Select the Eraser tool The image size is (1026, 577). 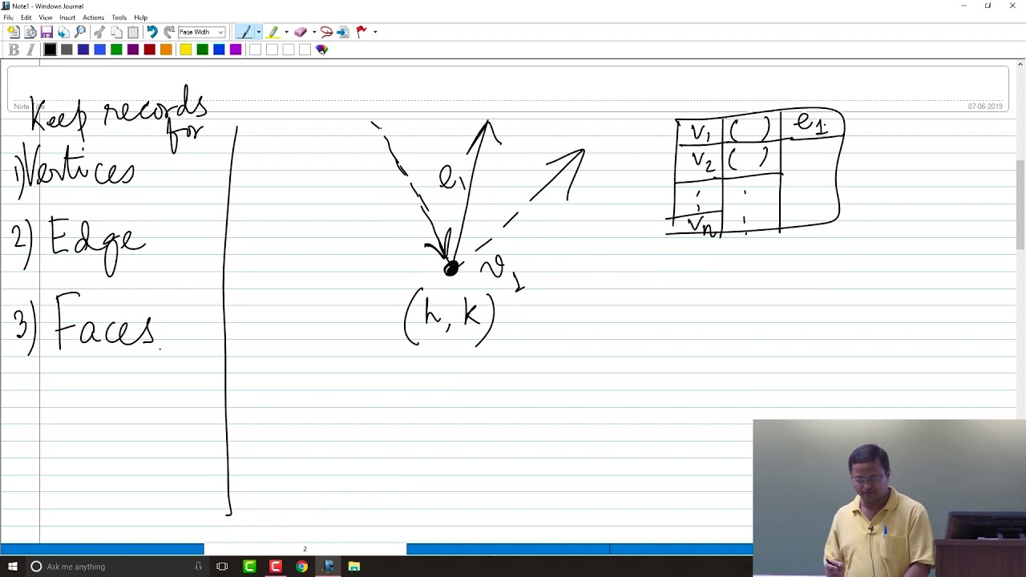[301, 32]
